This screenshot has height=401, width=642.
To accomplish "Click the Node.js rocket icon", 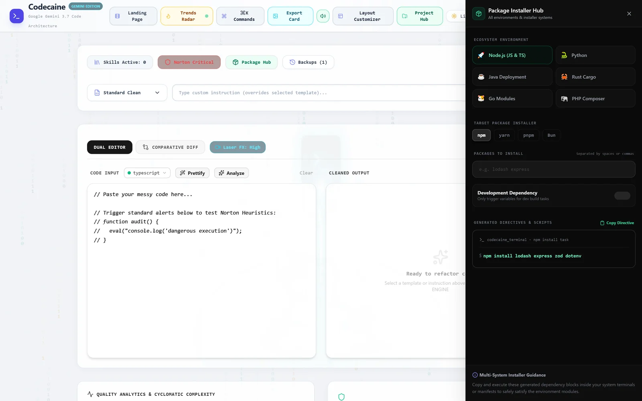I will (481, 55).
